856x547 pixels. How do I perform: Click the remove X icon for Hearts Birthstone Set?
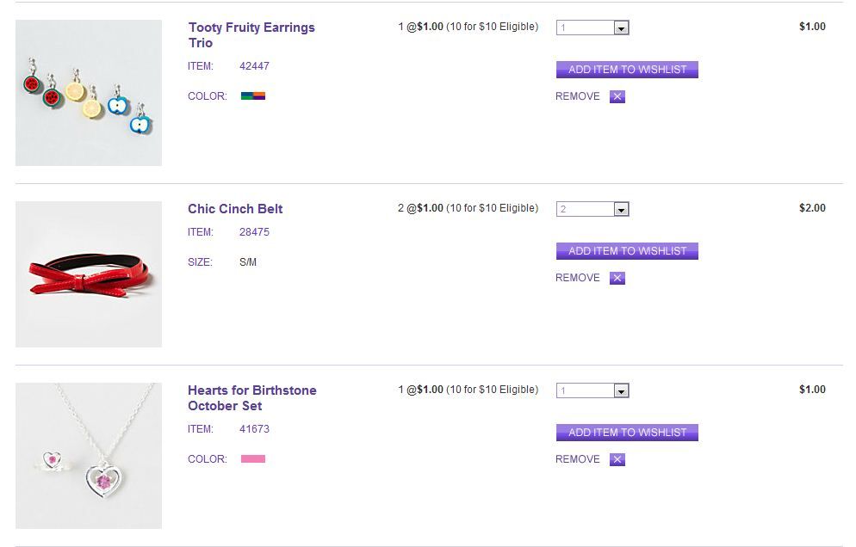pyautogui.click(x=617, y=459)
